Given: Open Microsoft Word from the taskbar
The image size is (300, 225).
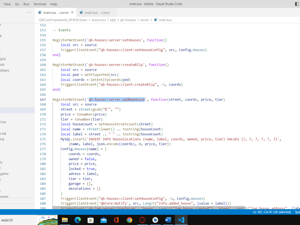Looking at the screenshot, I should [x=168, y=220].
